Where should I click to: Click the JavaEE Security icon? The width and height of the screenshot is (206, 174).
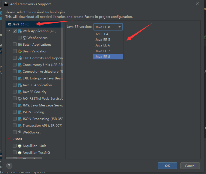20,92
